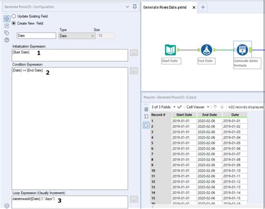Screen dimensions: 265x209
Task: Expand the 3 of 3 Fields dropdown
Action: [x=163, y=107]
